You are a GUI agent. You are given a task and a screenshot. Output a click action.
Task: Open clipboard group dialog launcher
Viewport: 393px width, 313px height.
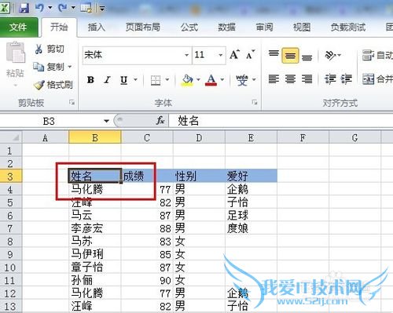click(72, 103)
